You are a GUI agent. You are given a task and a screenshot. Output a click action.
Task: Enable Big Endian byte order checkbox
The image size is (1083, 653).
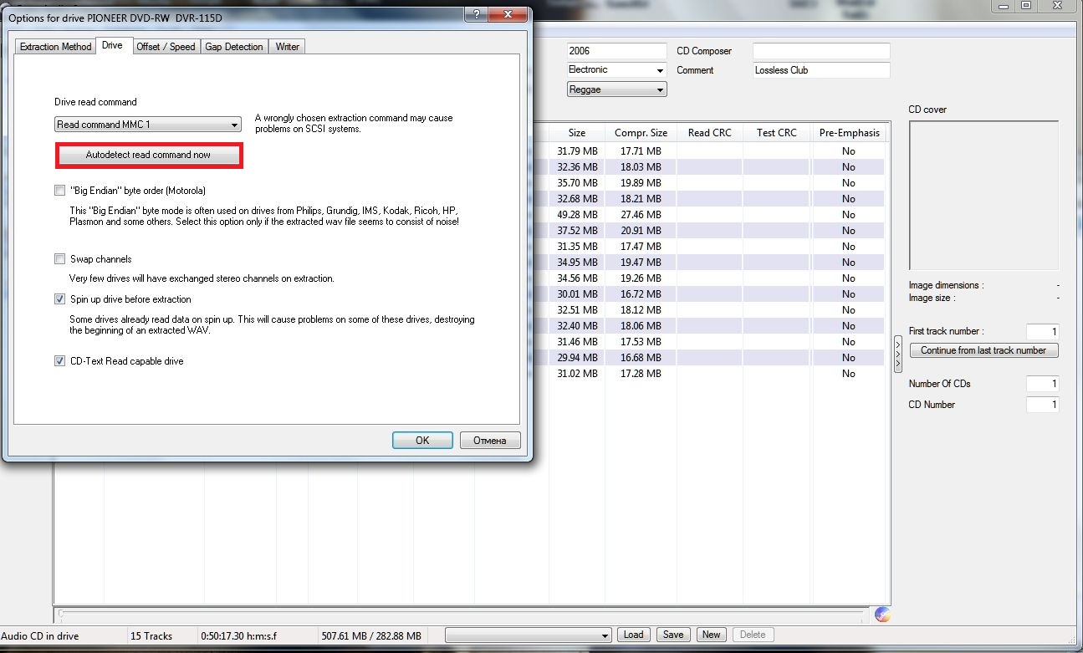59,191
